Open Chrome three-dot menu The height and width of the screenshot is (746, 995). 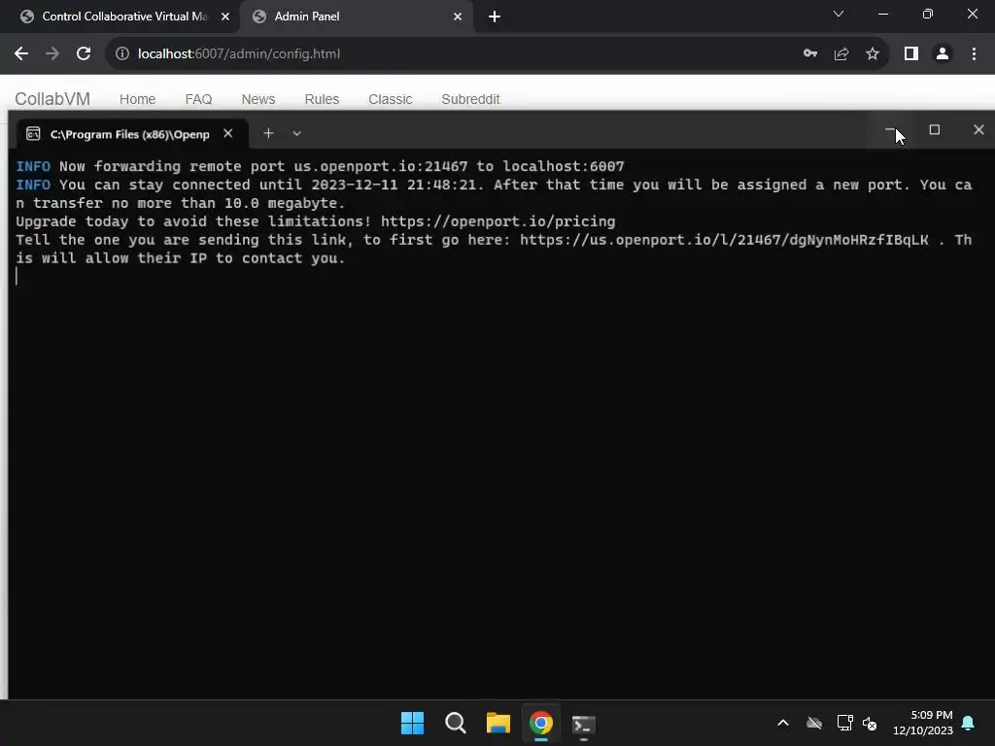point(974,54)
